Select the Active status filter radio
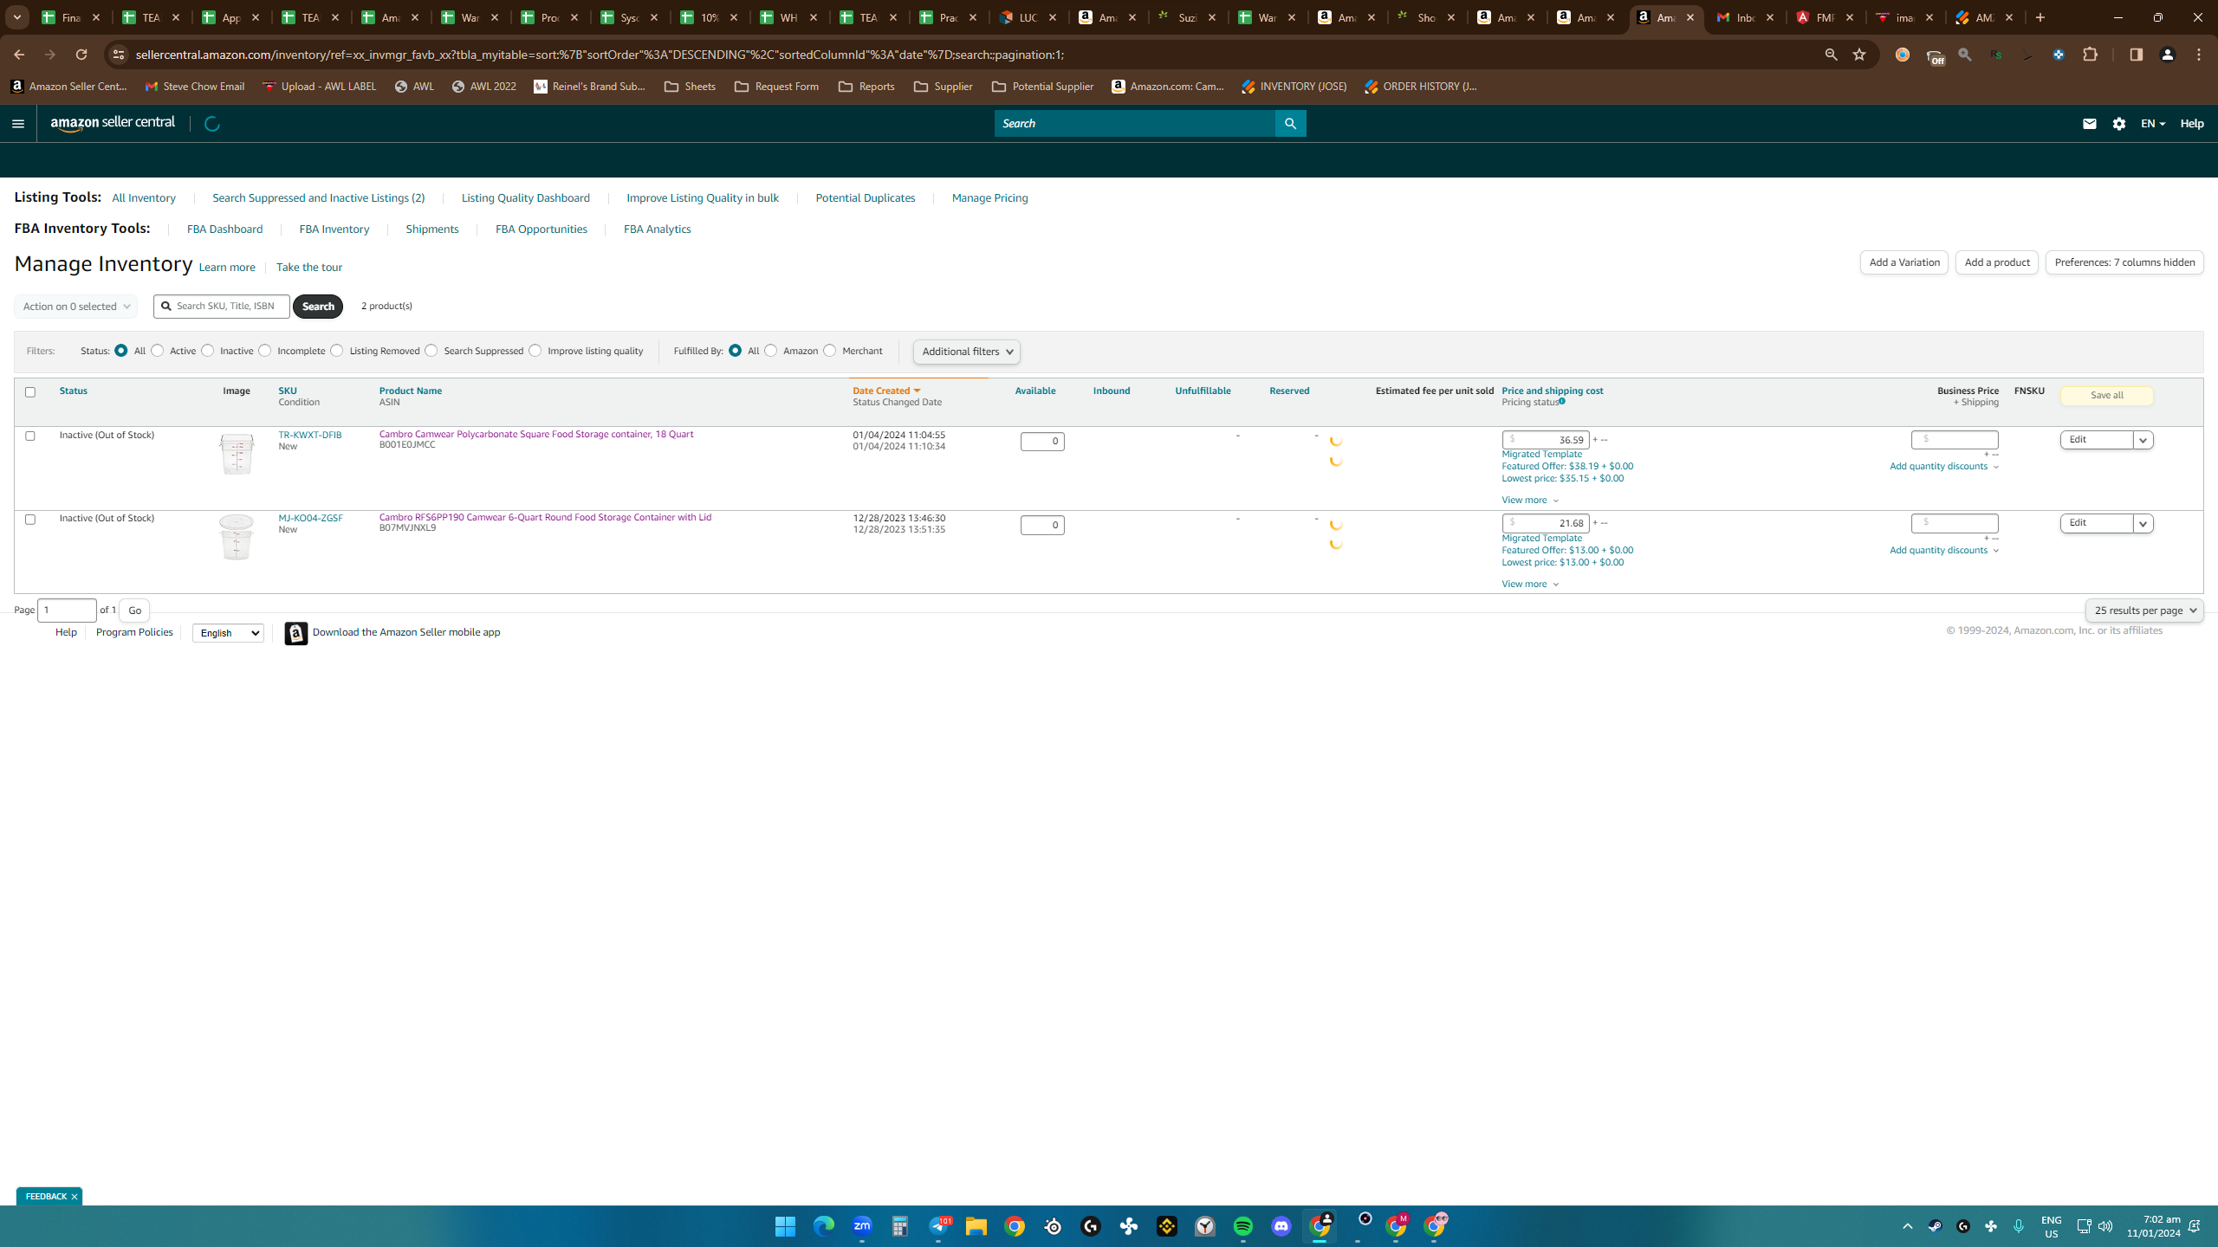The width and height of the screenshot is (2218, 1247). [x=158, y=351]
